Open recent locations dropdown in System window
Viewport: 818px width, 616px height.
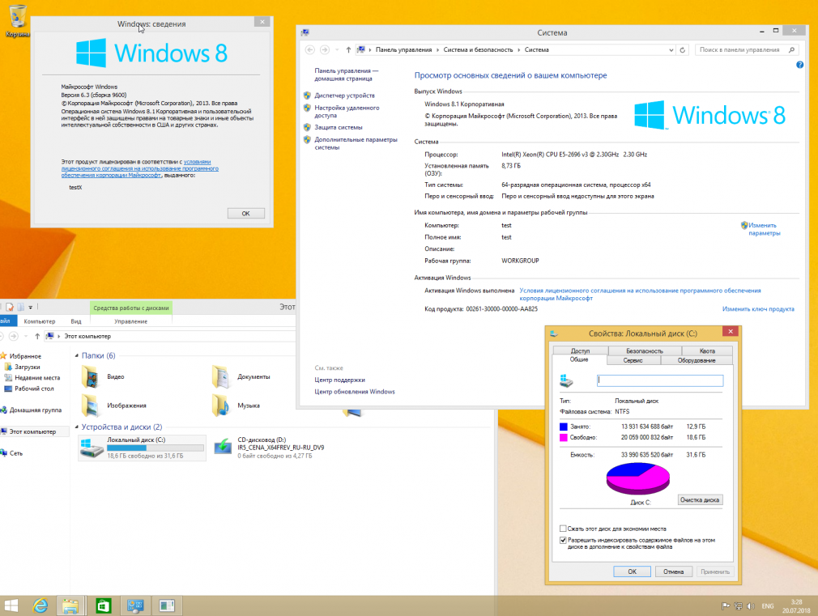coord(337,50)
